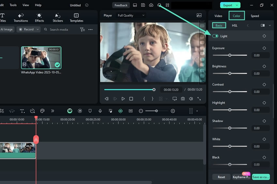
Task: Open the Templates panel
Action: (x=76, y=18)
